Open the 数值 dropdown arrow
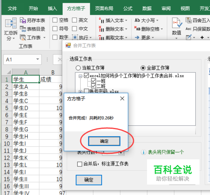The width and height of the screenshot is (210, 195). (176, 38)
